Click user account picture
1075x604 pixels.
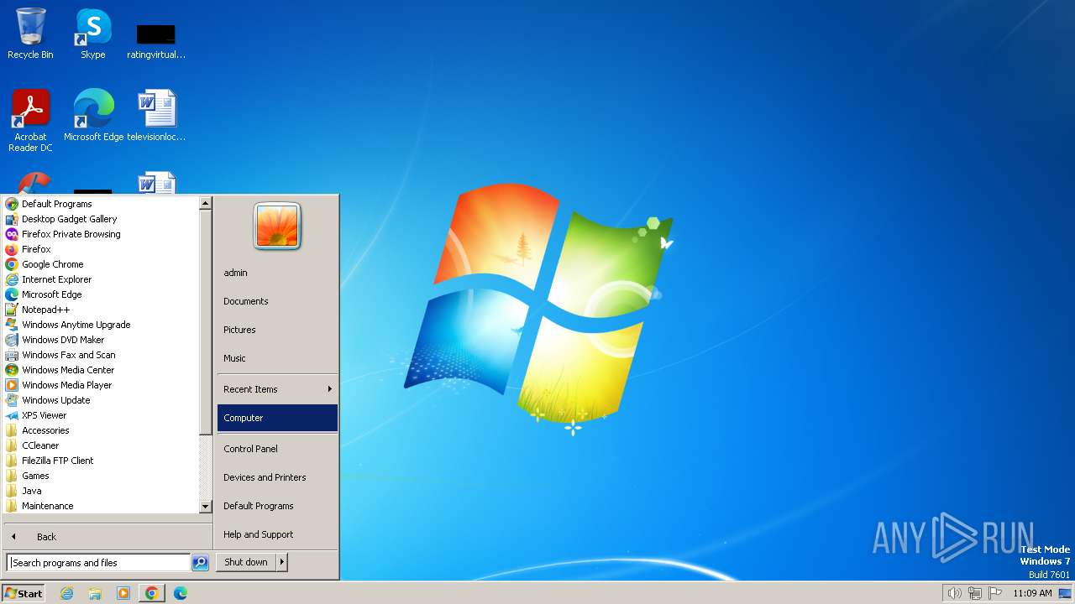click(x=277, y=226)
